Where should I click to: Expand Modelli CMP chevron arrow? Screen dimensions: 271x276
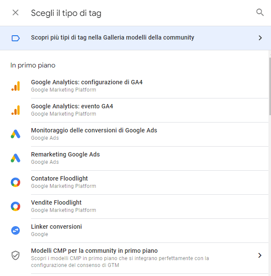pos(260,255)
